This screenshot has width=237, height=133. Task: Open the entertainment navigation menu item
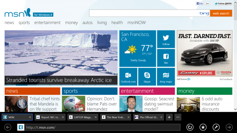47,23
